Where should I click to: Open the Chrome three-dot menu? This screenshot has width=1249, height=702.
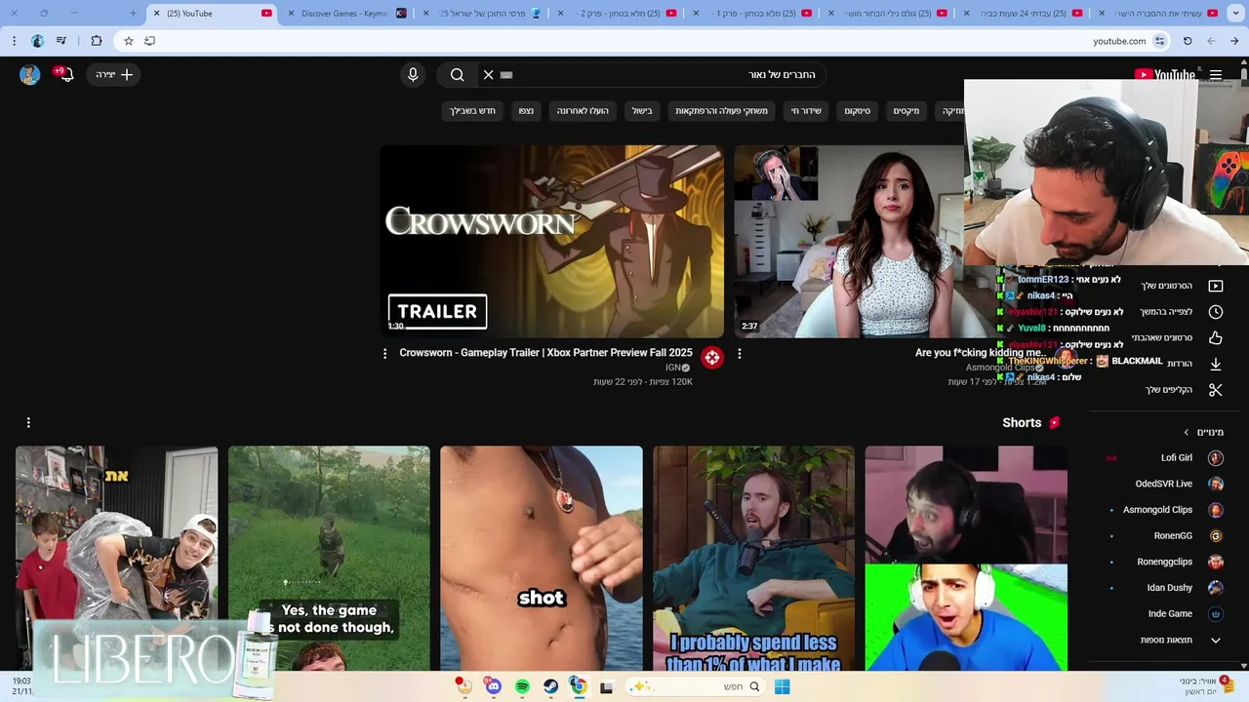point(14,41)
